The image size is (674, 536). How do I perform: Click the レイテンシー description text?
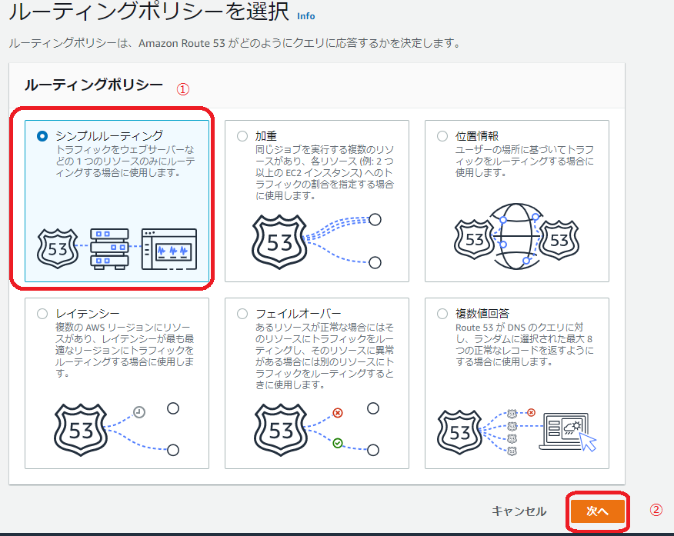click(125, 351)
